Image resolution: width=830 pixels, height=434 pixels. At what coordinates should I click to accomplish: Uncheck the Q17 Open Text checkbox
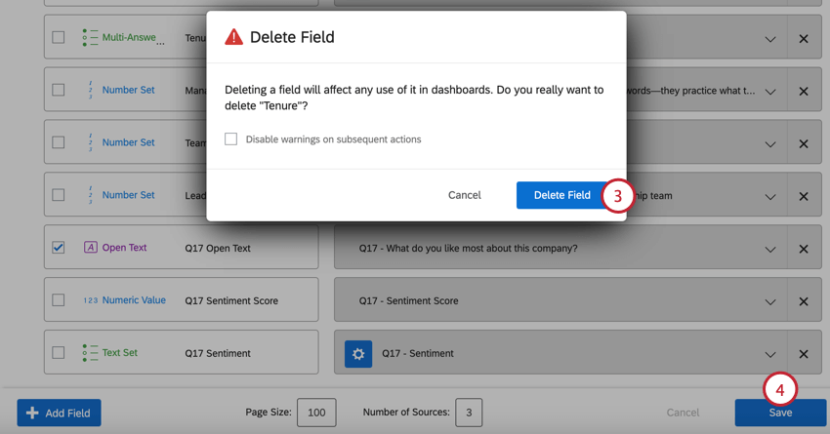(x=59, y=248)
